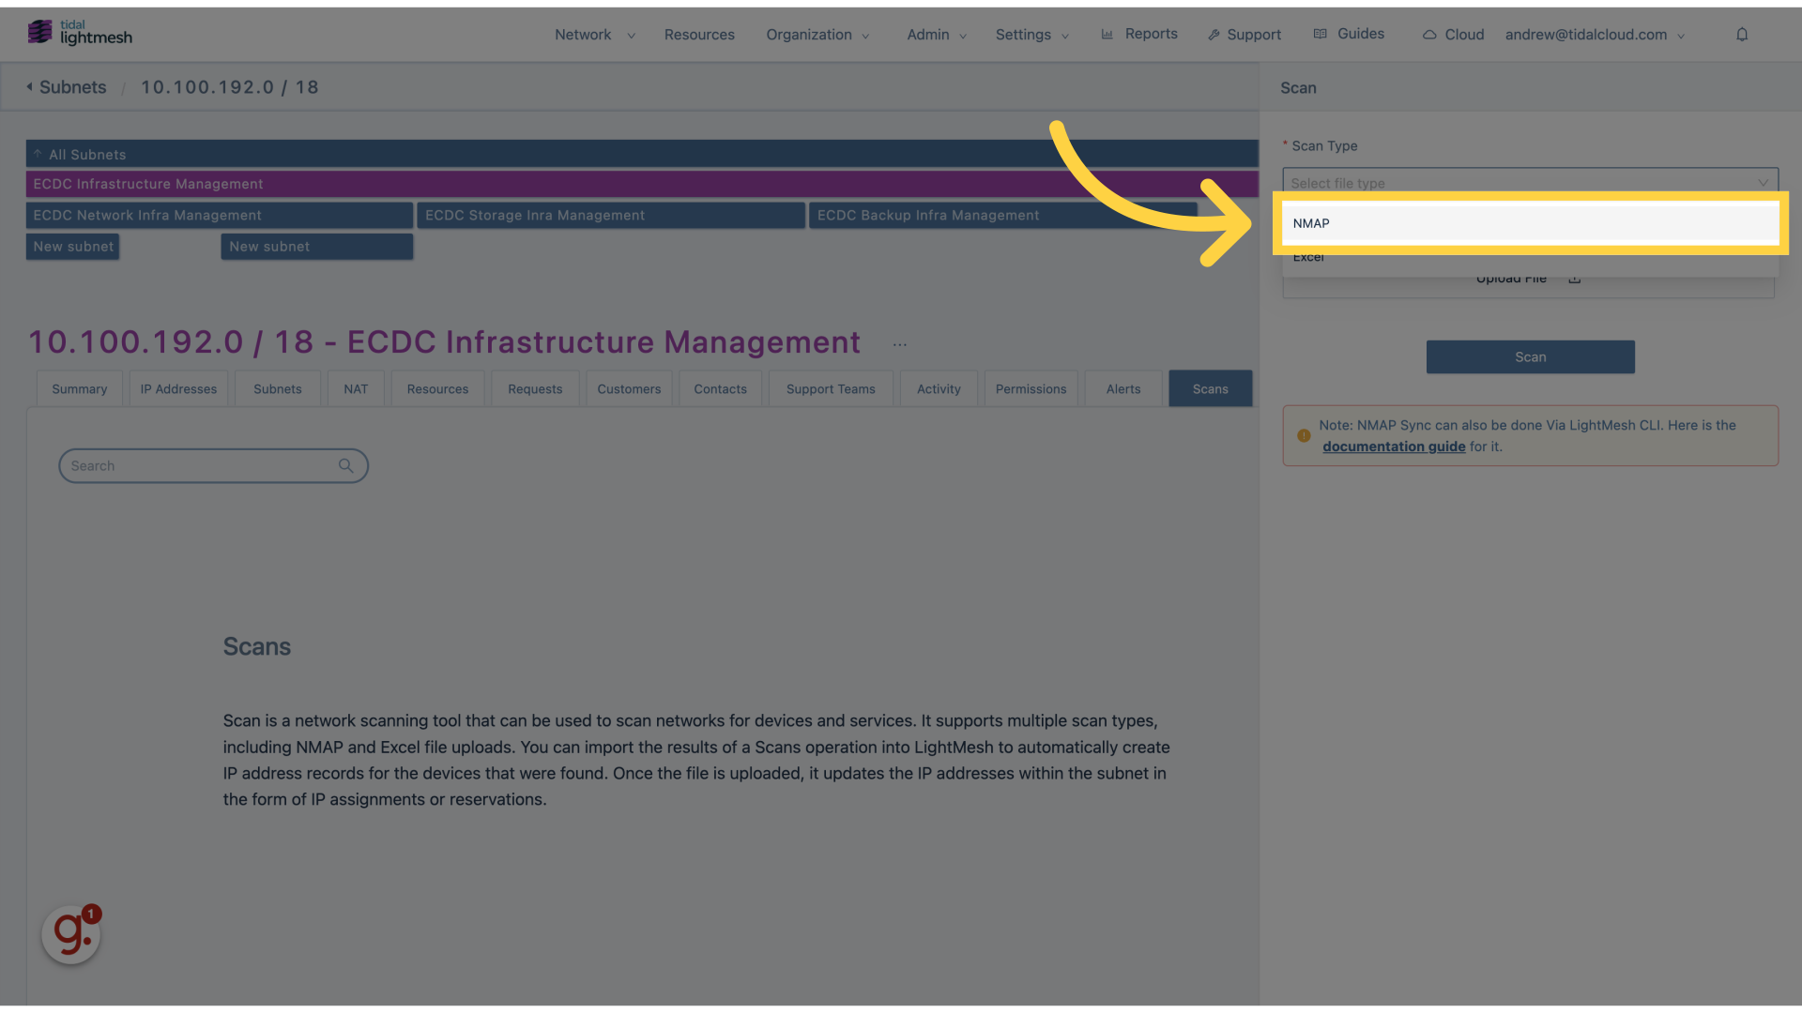The height and width of the screenshot is (1013, 1802).
Task: Open the Resources page
Action: (699, 35)
